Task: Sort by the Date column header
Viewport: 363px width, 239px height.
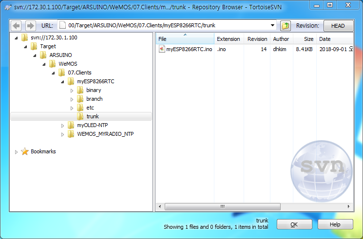Action: (335, 38)
